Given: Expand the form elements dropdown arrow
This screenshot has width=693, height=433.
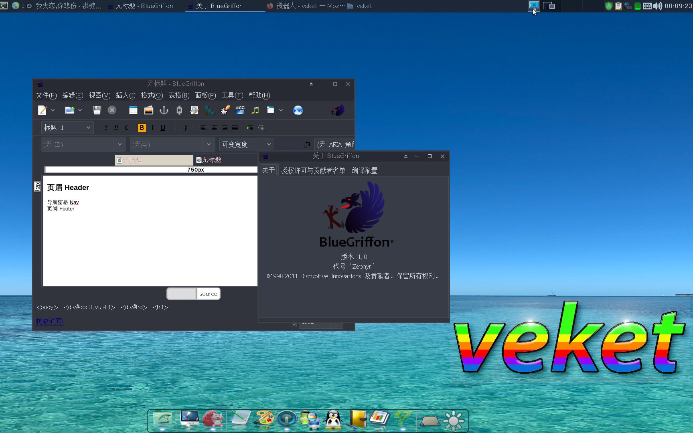Looking at the screenshot, I should coord(281,110).
